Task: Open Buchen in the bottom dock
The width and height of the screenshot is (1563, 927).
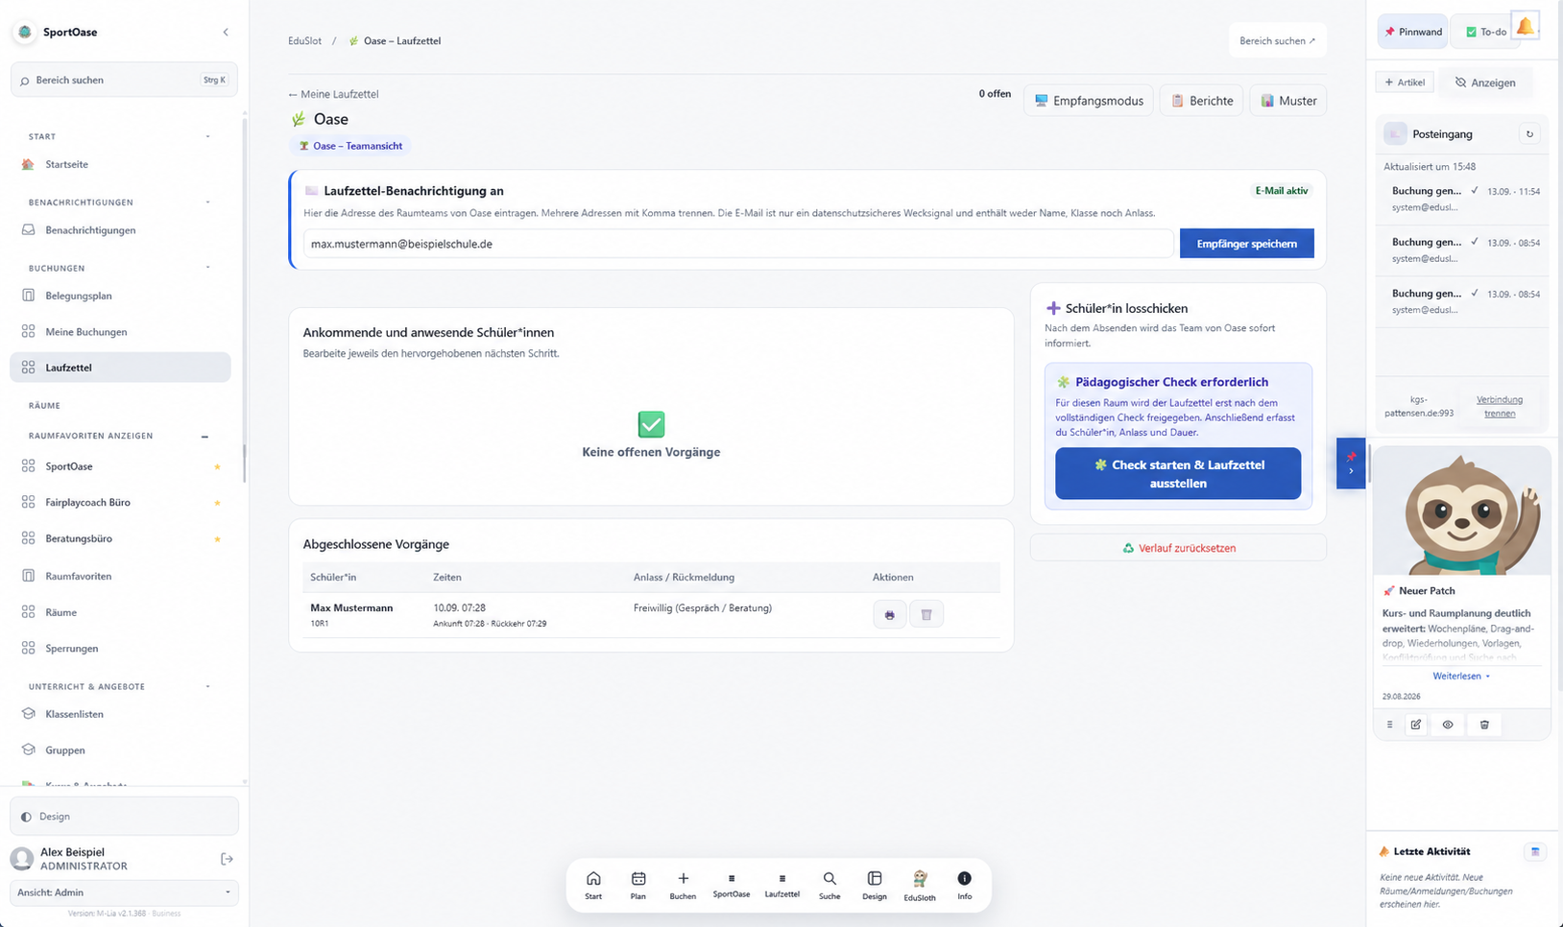Action: [683, 886]
